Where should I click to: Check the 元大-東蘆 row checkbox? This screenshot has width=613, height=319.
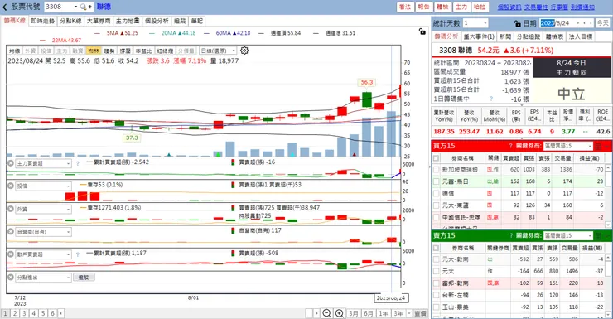[436, 205]
